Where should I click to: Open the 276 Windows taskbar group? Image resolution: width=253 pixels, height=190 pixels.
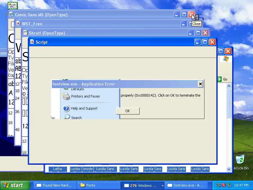tap(143, 185)
